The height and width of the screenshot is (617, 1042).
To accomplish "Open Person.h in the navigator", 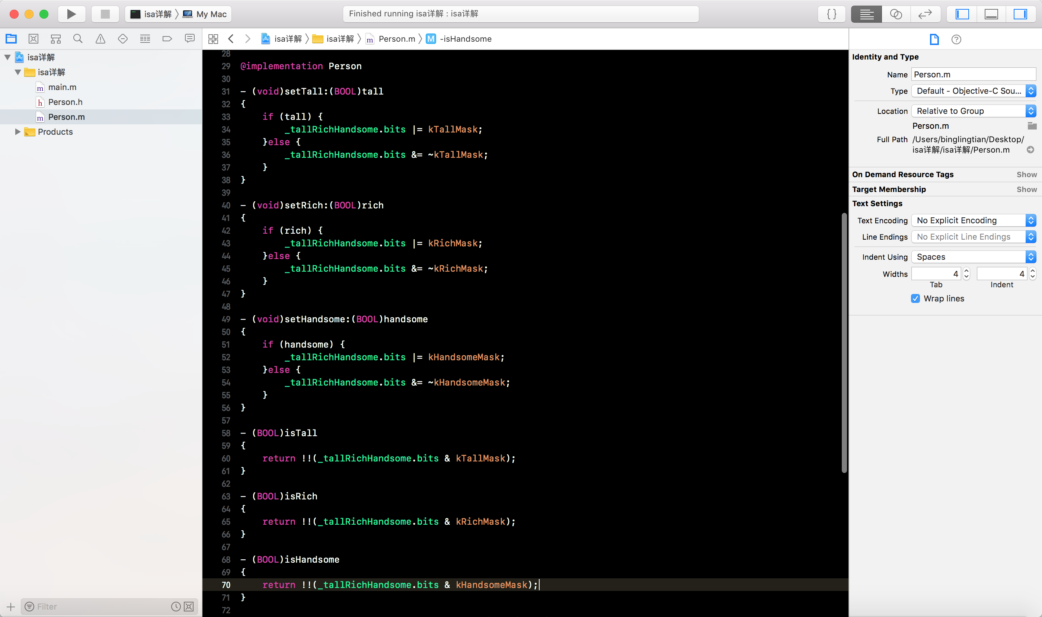I will click(x=65, y=102).
